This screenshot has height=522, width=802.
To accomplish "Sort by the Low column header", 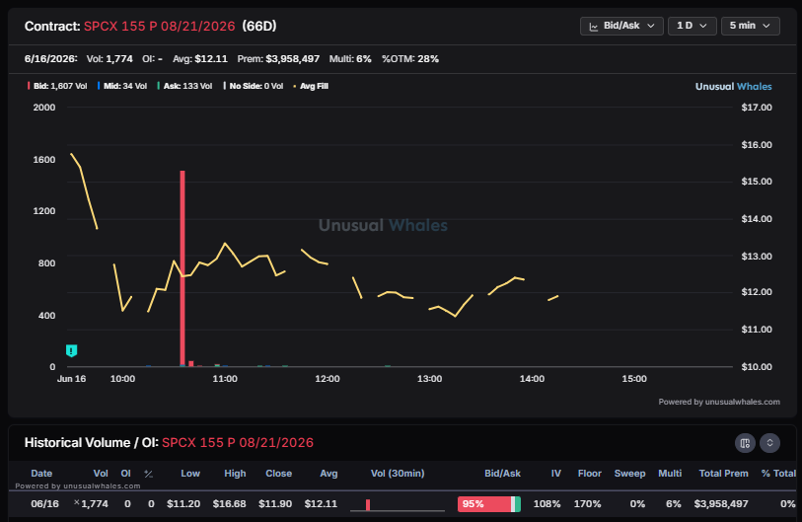I will [x=190, y=474].
